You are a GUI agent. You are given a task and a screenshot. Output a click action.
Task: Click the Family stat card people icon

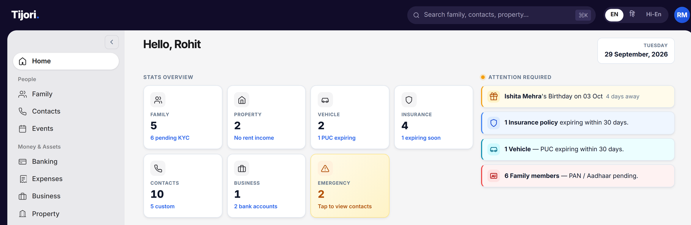(158, 100)
